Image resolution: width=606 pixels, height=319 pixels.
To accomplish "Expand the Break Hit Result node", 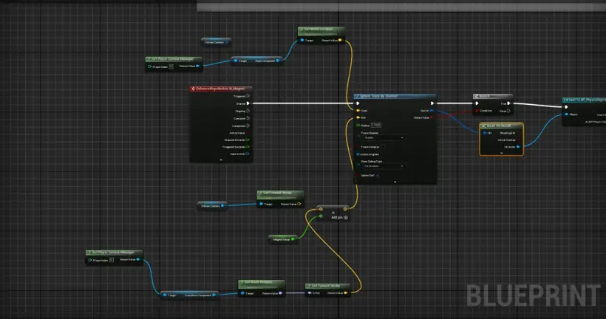I will click(x=502, y=153).
